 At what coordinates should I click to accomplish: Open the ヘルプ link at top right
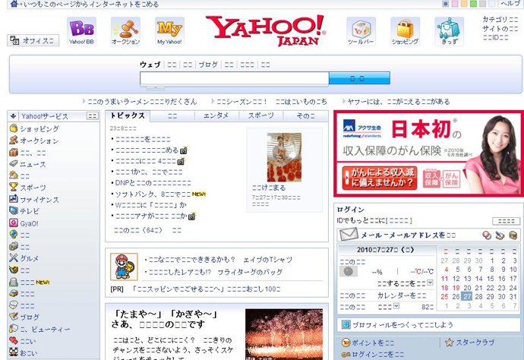(510, 4)
